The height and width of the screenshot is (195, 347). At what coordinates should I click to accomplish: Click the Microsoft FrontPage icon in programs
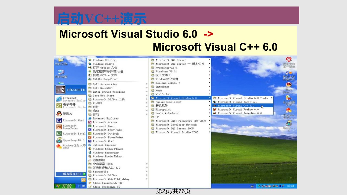point(90,130)
